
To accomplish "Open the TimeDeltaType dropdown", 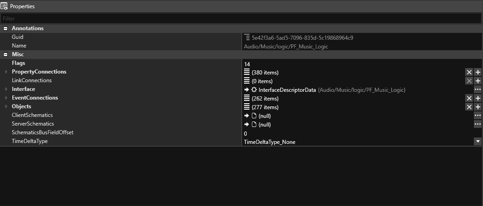I will tap(478, 142).
